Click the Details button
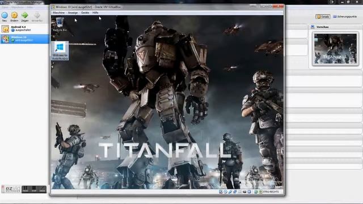 point(323,16)
